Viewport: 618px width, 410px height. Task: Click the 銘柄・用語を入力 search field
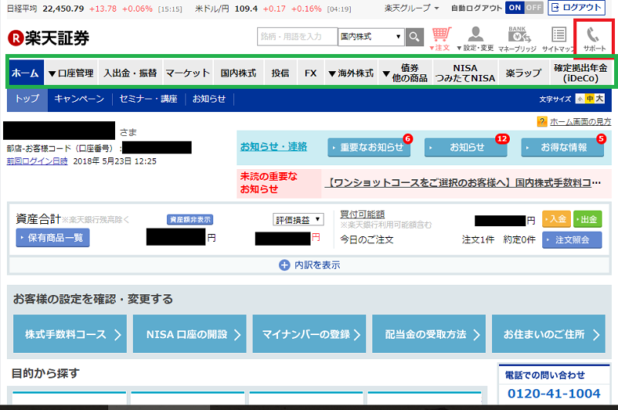point(297,36)
